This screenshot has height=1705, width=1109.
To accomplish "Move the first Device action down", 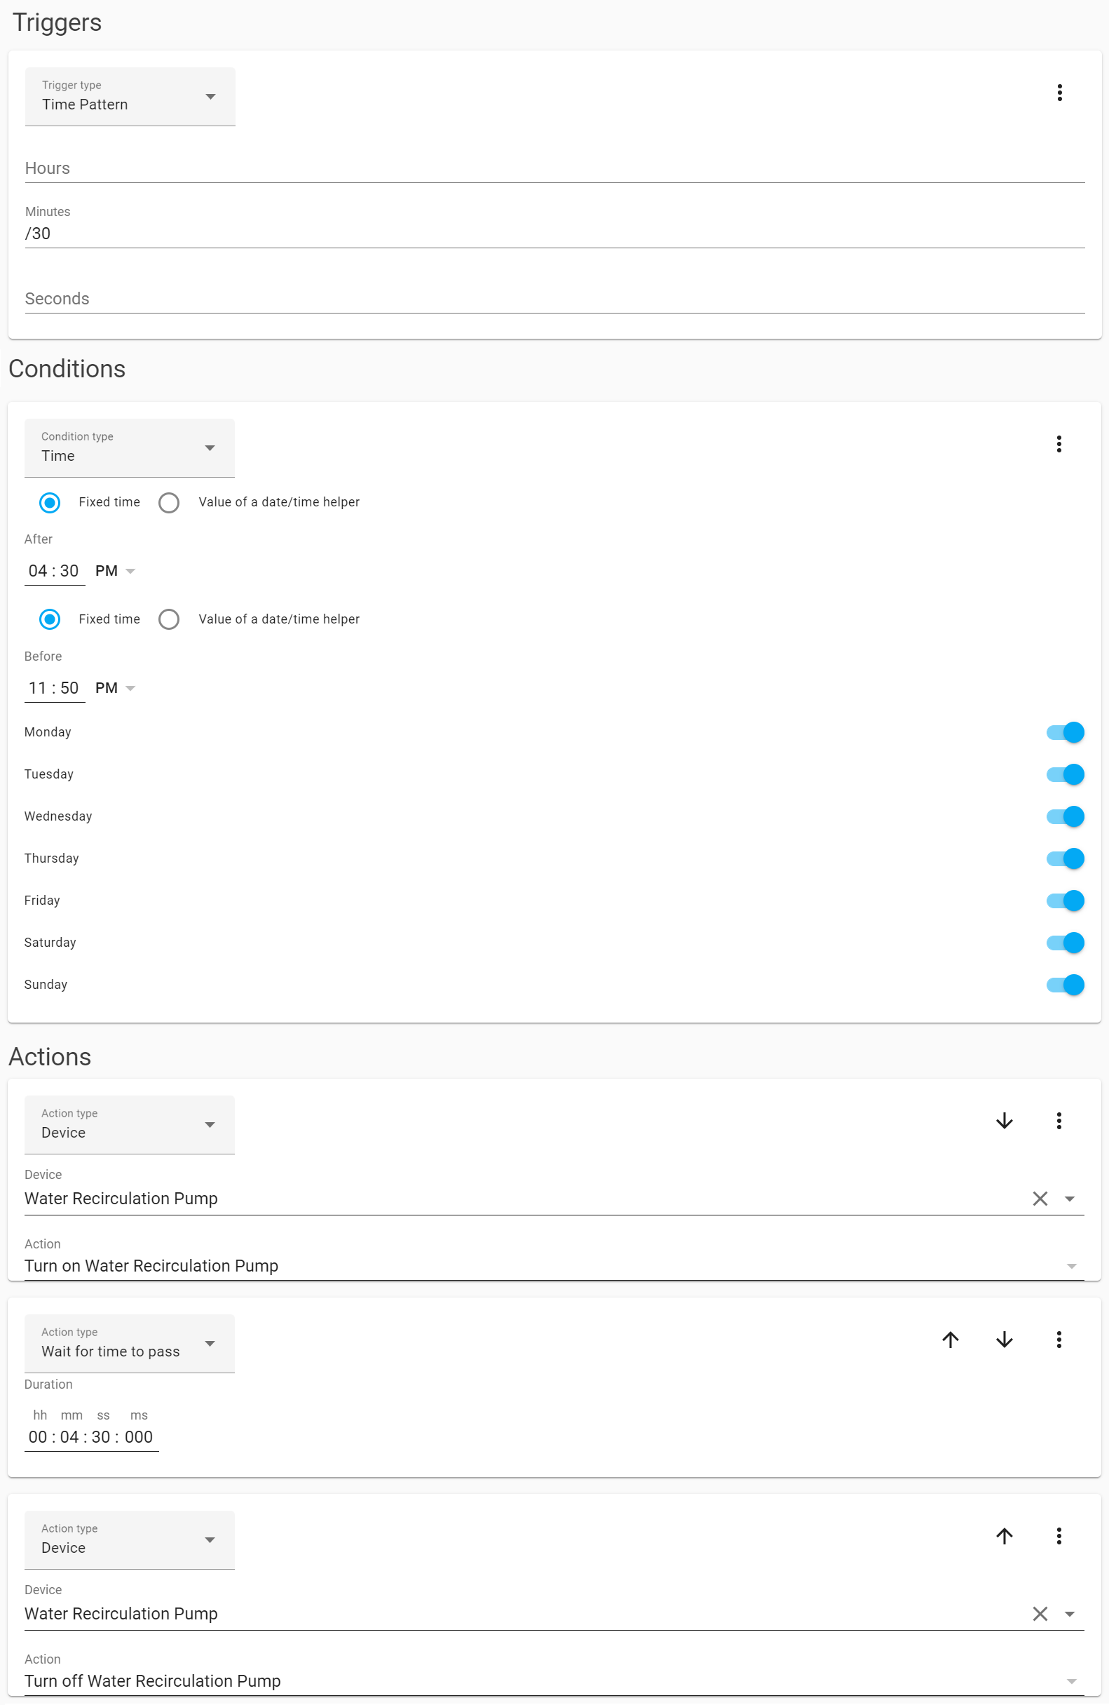I will coord(1004,1121).
